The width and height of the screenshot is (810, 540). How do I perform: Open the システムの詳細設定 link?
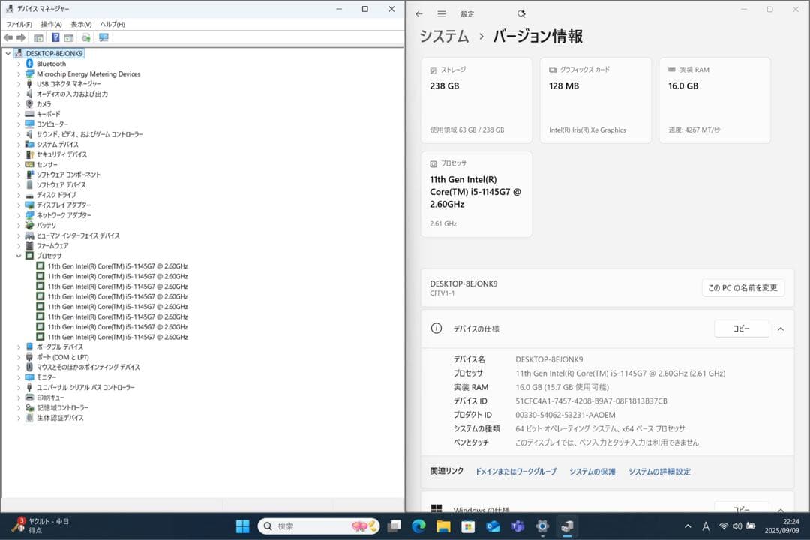[660, 471]
